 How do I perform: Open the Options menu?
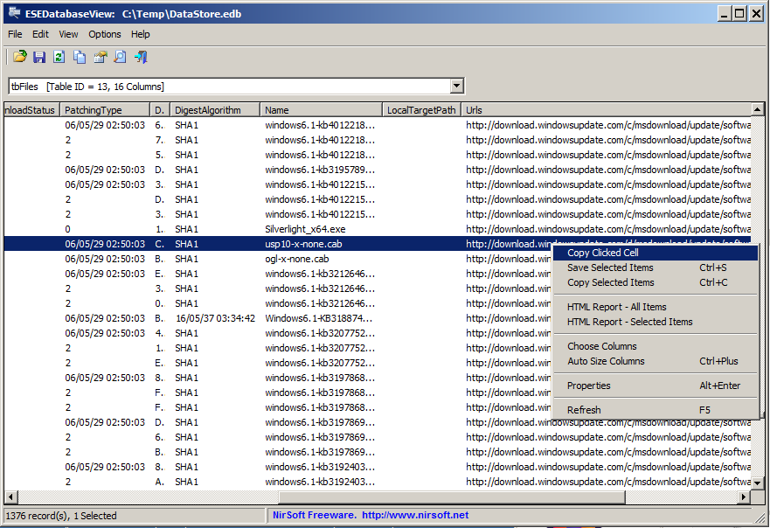pyautogui.click(x=105, y=34)
